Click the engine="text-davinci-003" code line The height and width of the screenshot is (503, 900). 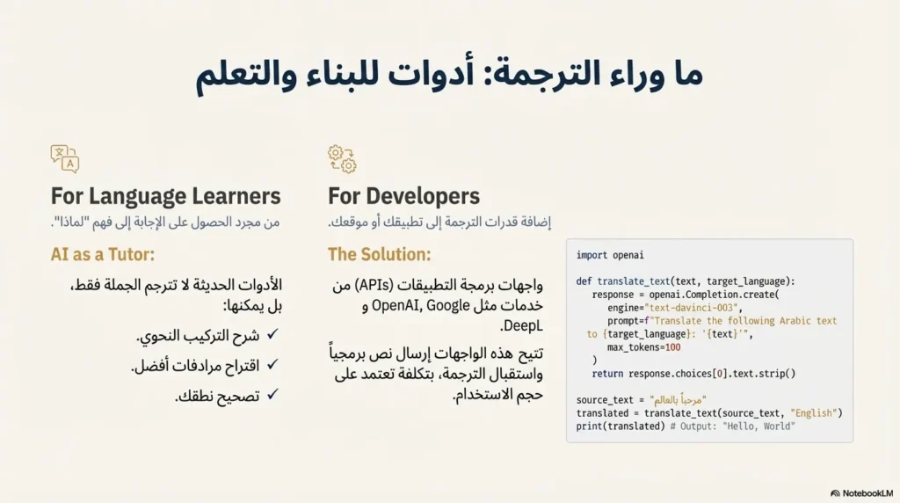pyautogui.click(x=675, y=308)
